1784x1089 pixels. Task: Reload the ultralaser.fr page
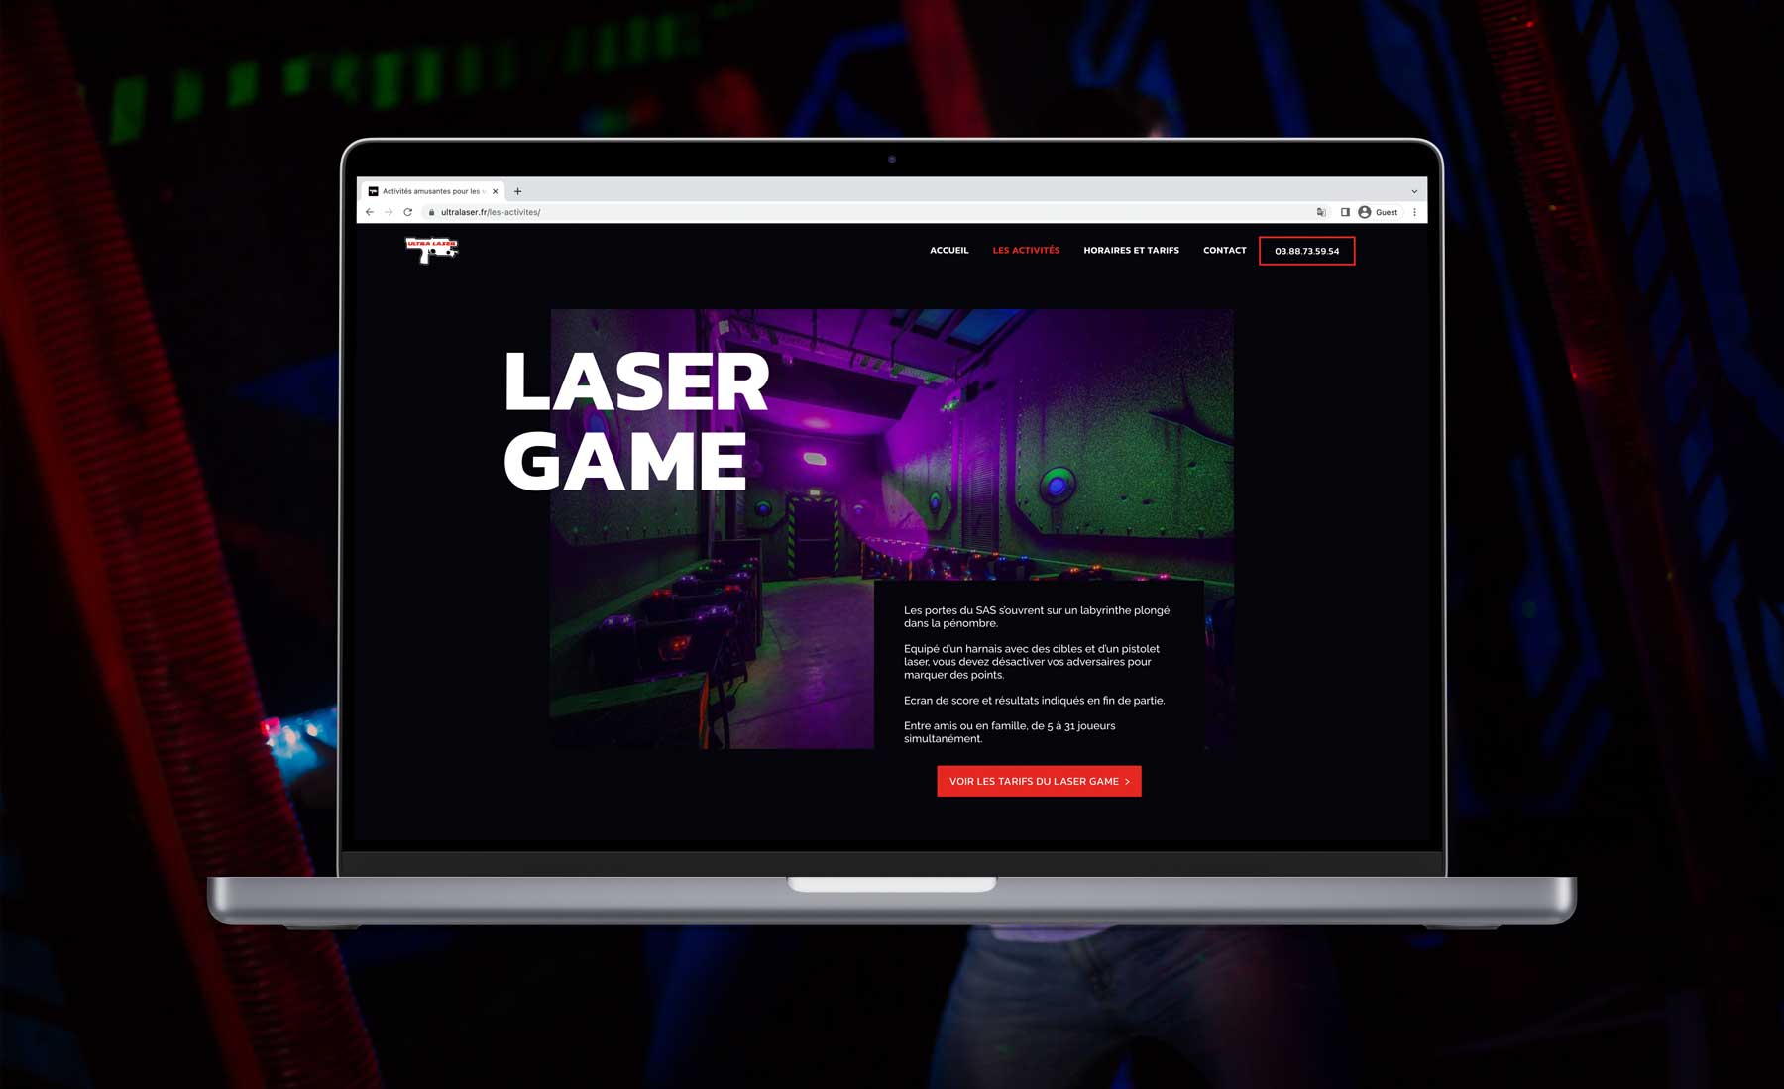(408, 212)
